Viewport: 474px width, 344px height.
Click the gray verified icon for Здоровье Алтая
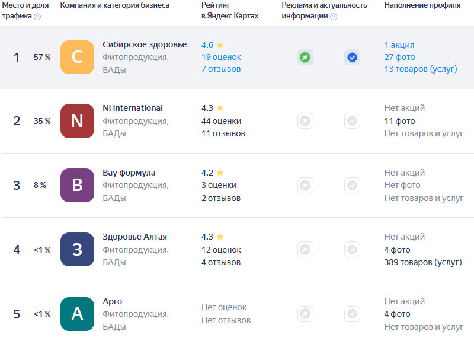[x=352, y=249]
